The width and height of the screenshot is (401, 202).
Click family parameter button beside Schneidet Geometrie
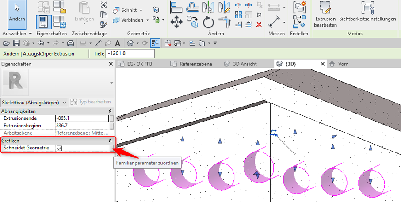point(111,148)
